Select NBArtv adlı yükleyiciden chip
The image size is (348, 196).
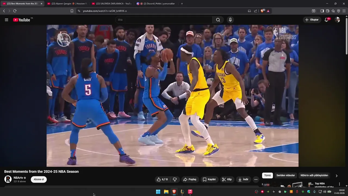click(x=314, y=175)
